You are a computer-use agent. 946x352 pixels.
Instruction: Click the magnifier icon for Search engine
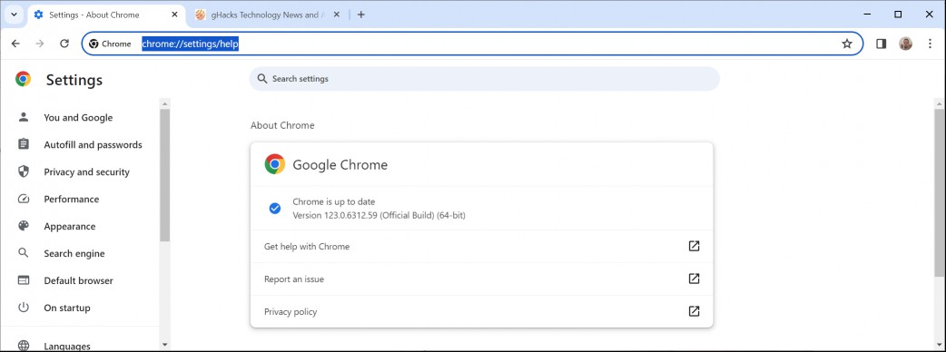[24, 253]
